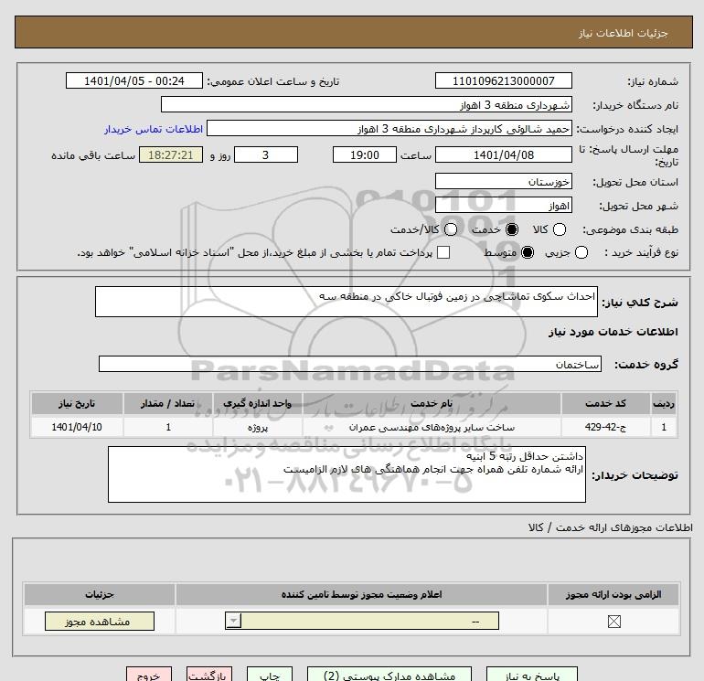This screenshot has height=681, width=704.
Task: Click the need date cell 1401/04/10
Action: [x=77, y=427]
